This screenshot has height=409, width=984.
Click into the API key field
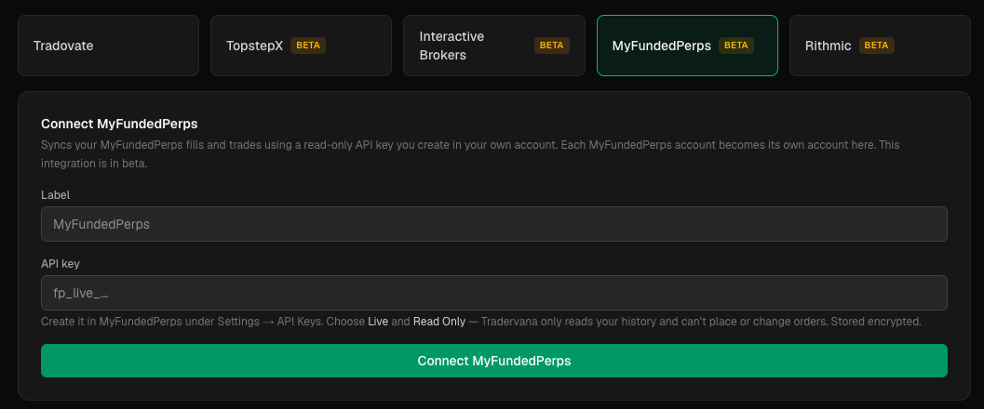coord(494,293)
